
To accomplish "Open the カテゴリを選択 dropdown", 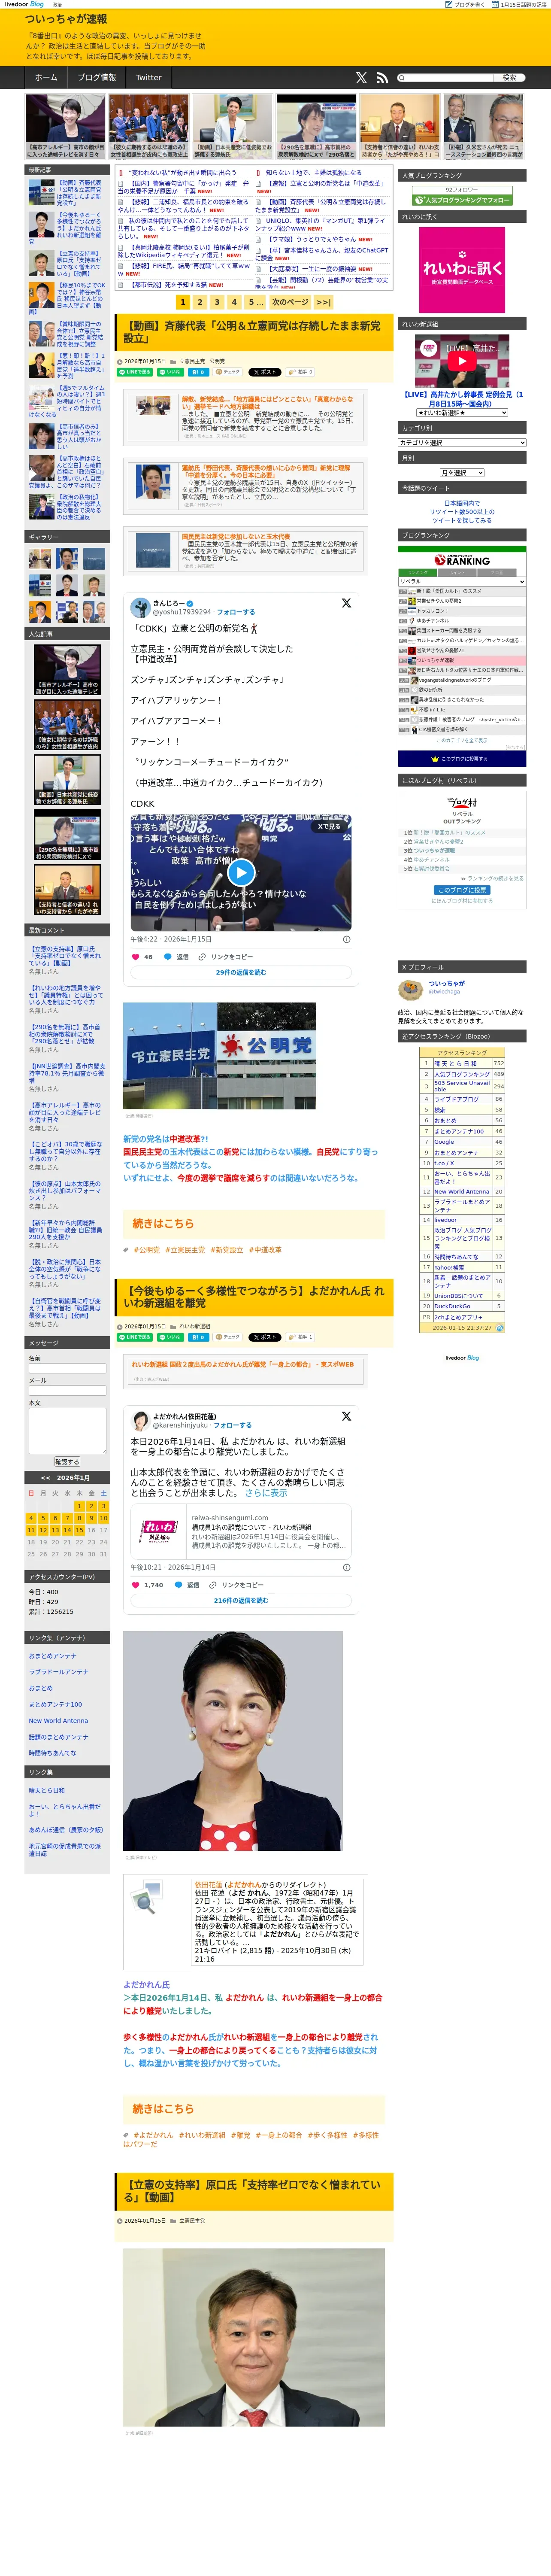I will [x=462, y=442].
